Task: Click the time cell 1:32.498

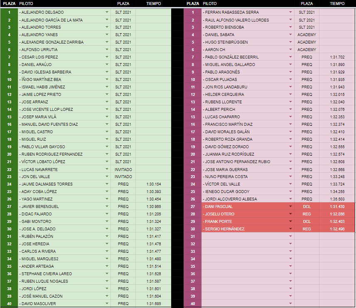Action: 337,229
